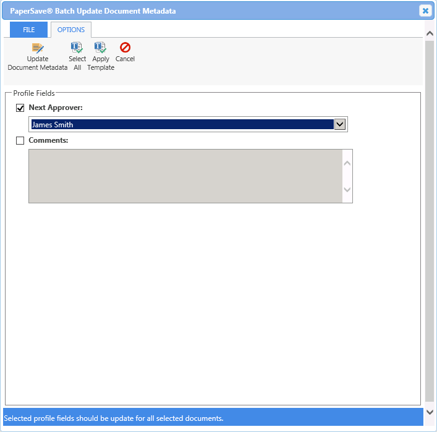
Task: Click the window scrollbar down arrow
Action: point(430,412)
